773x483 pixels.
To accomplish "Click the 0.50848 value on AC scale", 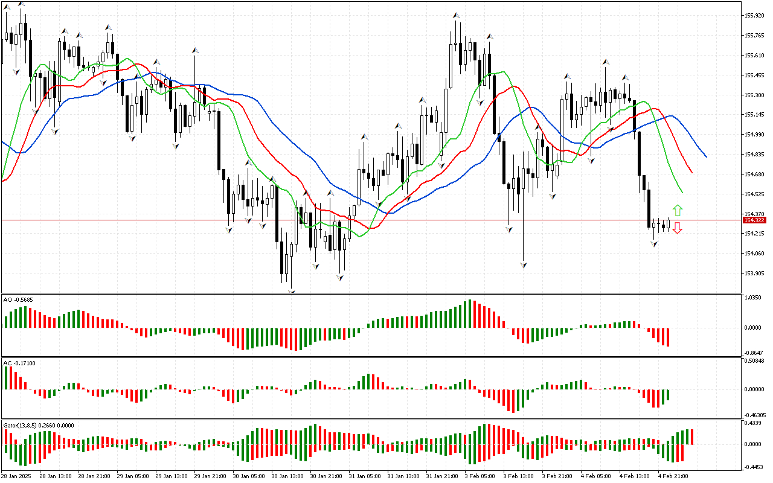I will [x=755, y=362].
